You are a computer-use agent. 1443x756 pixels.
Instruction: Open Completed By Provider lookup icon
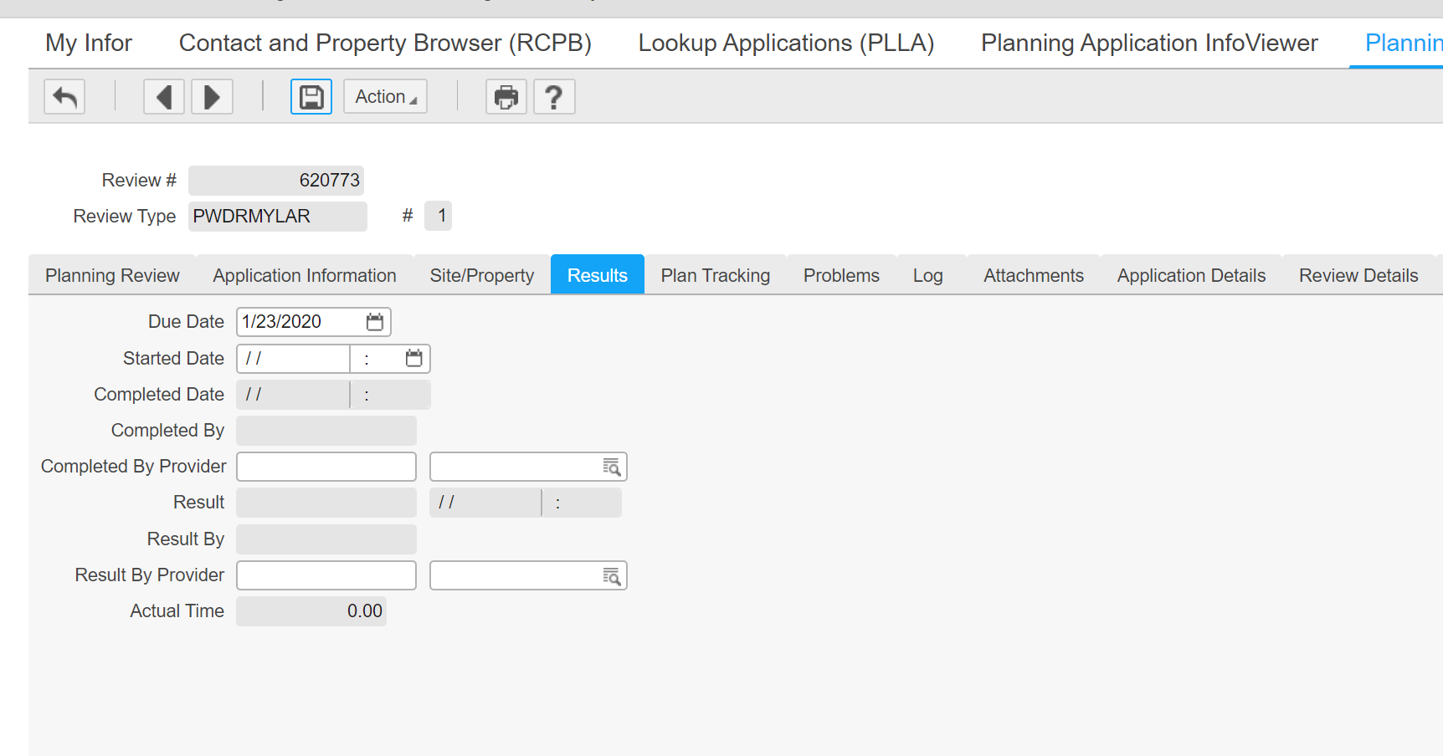[x=612, y=467]
